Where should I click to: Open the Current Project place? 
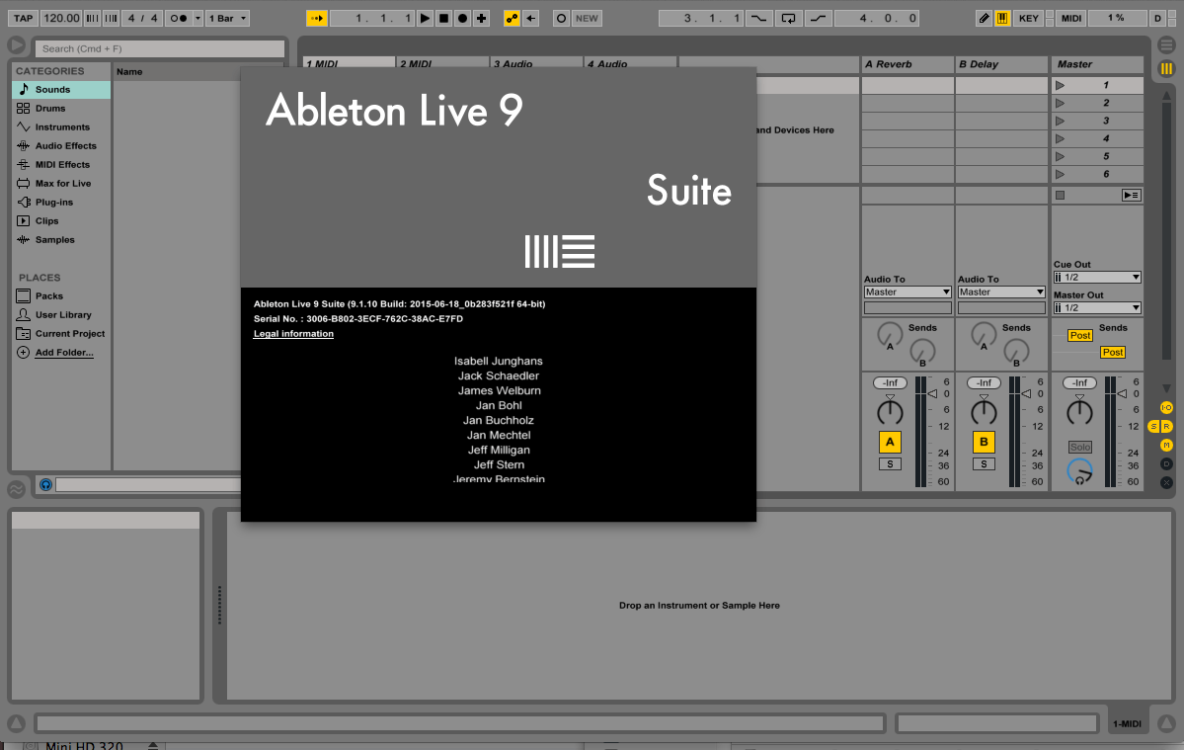click(61, 334)
